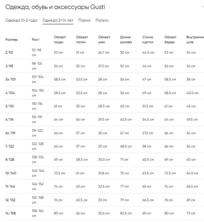
Task: Select the 2/92 size row
Action: (105, 53)
